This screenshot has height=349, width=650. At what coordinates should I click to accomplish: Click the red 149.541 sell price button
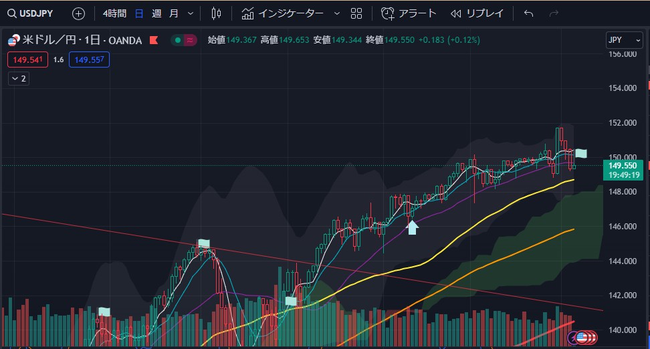pyautogui.click(x=28, y=60)
